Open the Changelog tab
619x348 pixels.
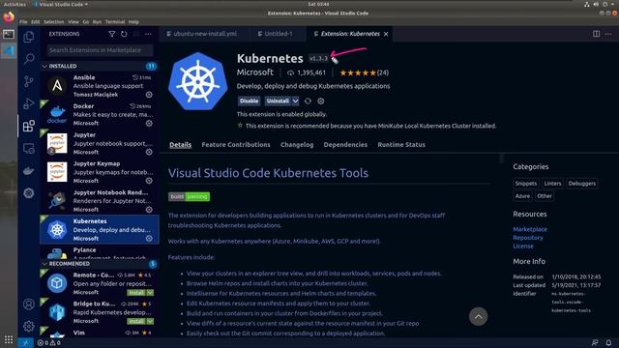[297, 145]
